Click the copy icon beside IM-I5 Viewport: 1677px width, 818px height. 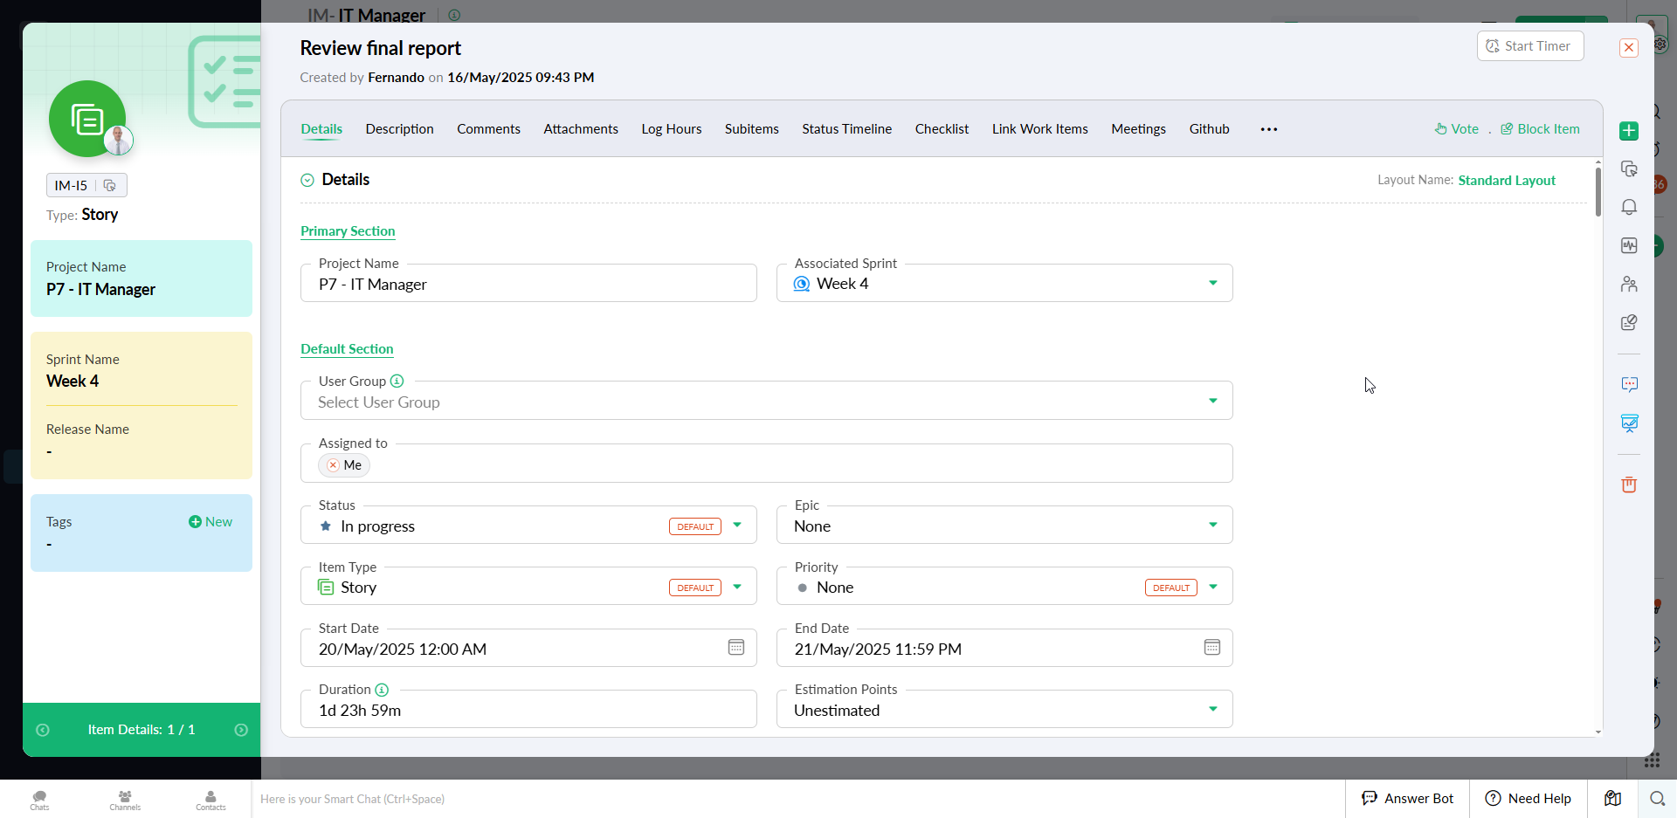110,185
